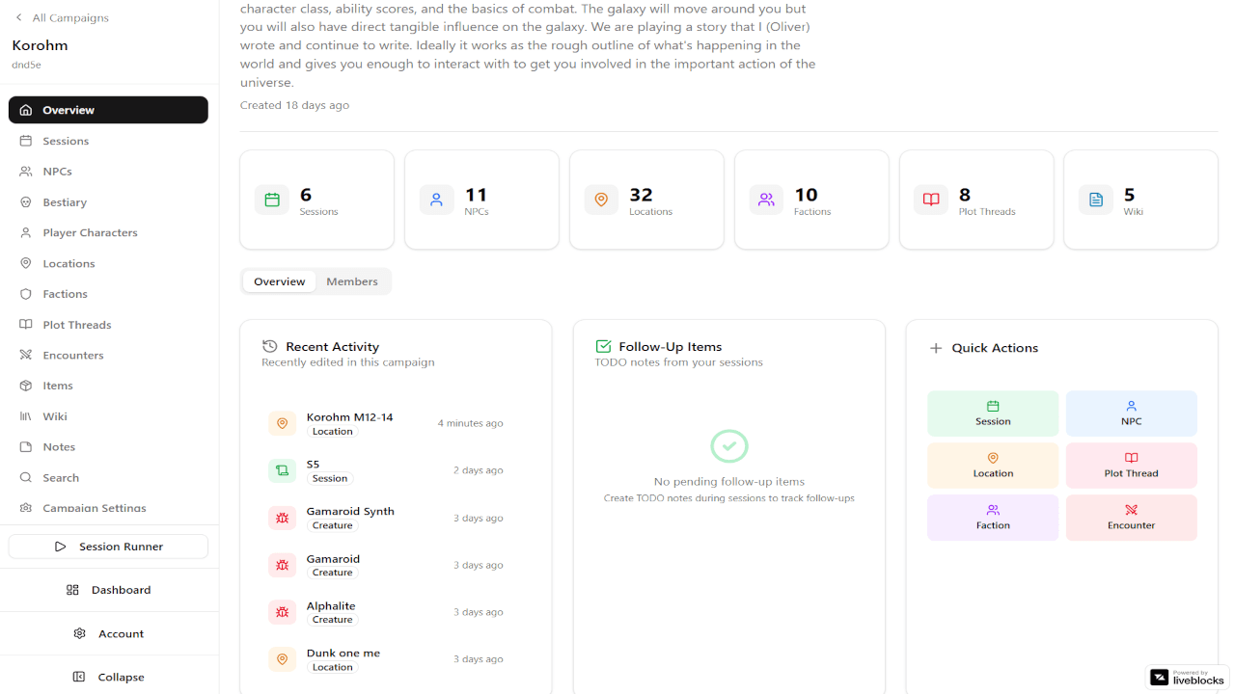Select the Overview tab
The image size is (1235, 694).
[x=279, y=281]
